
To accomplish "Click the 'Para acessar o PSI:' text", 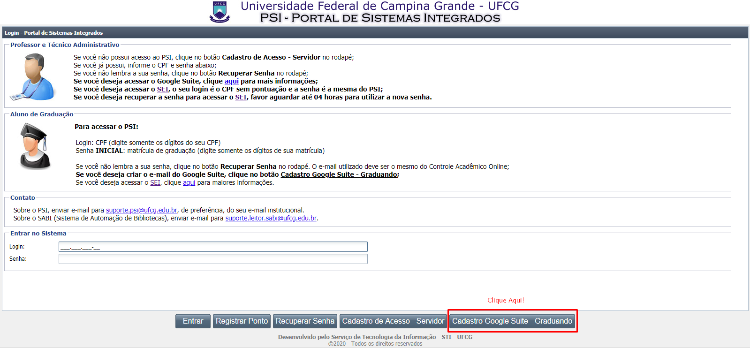I will pos(106,127).
